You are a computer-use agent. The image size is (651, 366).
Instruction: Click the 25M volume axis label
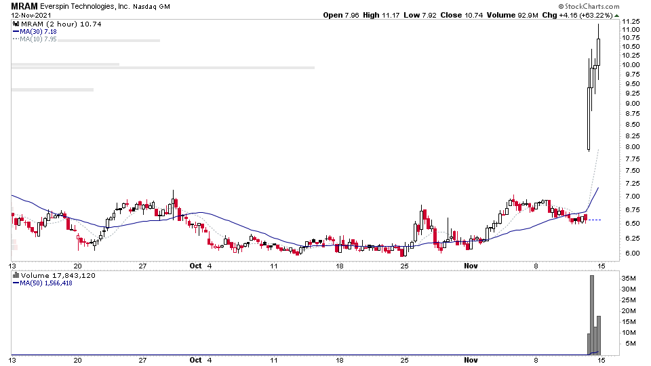pos(629,300)
